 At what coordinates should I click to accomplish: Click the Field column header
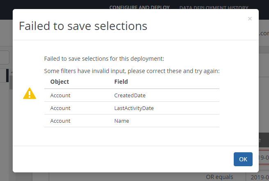pos(121,82)
